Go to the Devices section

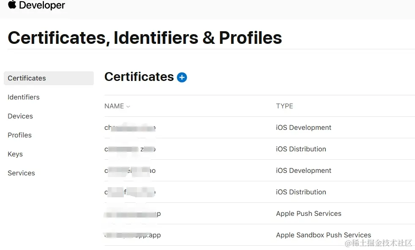(x=20, y=116)
